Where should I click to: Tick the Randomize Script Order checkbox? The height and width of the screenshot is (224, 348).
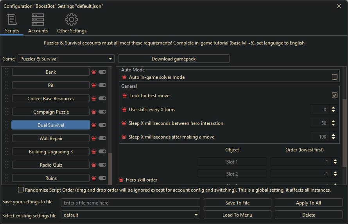click(x=21, y=190)
